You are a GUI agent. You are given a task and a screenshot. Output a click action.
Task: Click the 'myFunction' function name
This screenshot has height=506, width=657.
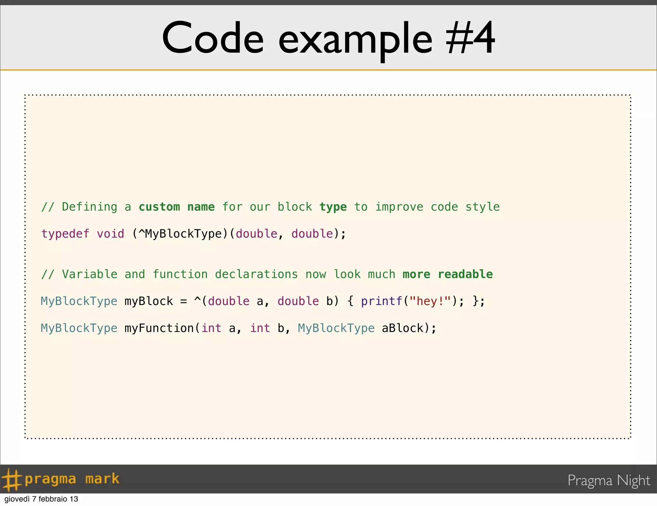pos(159,328)
